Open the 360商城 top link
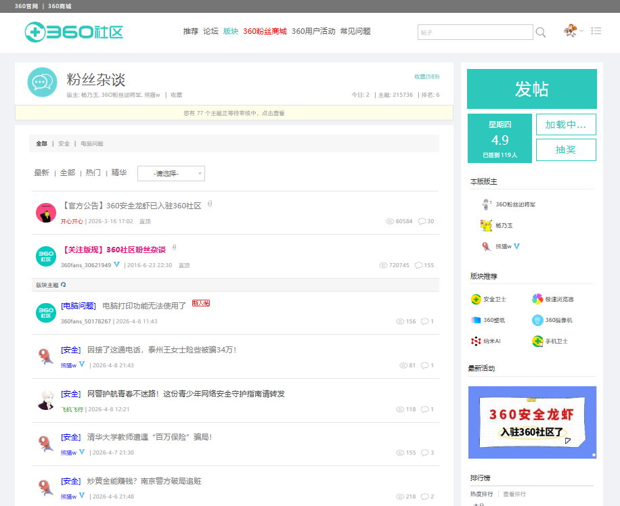Image resolution: width=620 pixels, height=506 pixels. [60, 6]
